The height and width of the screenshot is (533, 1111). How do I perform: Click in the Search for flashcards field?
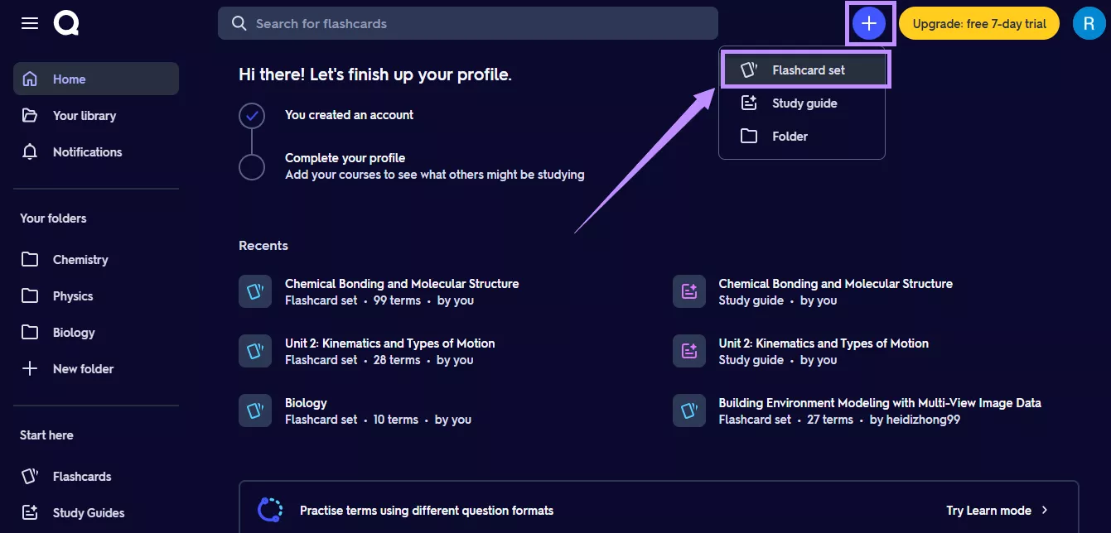tap(468, 24)
